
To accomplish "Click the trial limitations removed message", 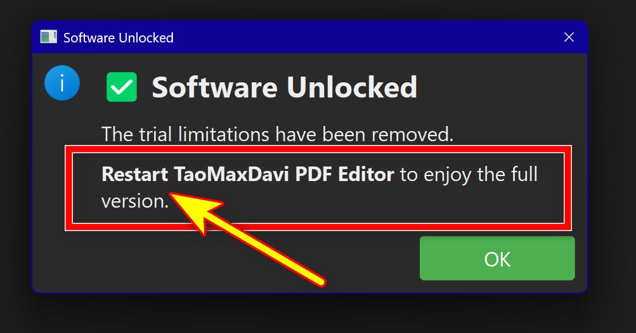I will (277, 134).
